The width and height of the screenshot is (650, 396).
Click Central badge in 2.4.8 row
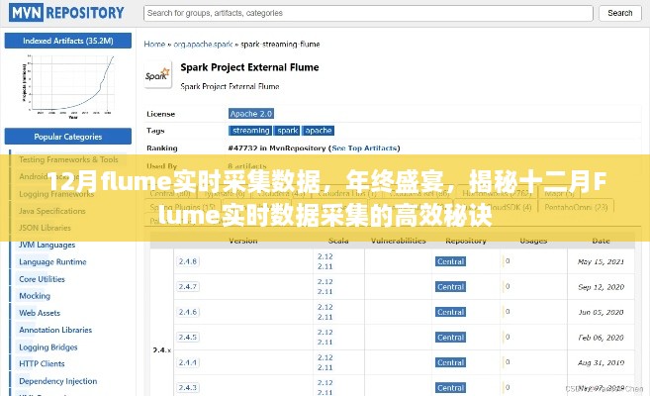tap(450, 261)
